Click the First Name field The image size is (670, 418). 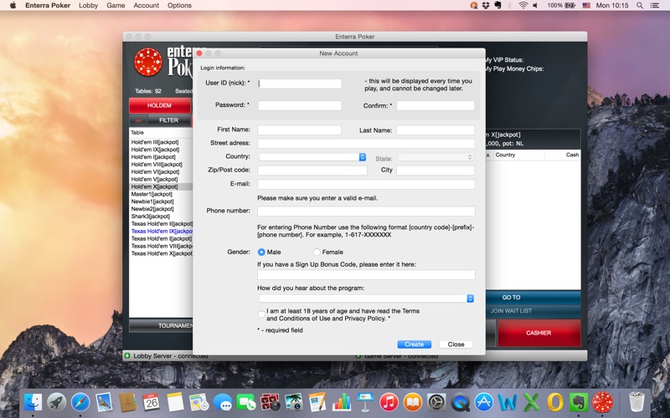[299, 130]
